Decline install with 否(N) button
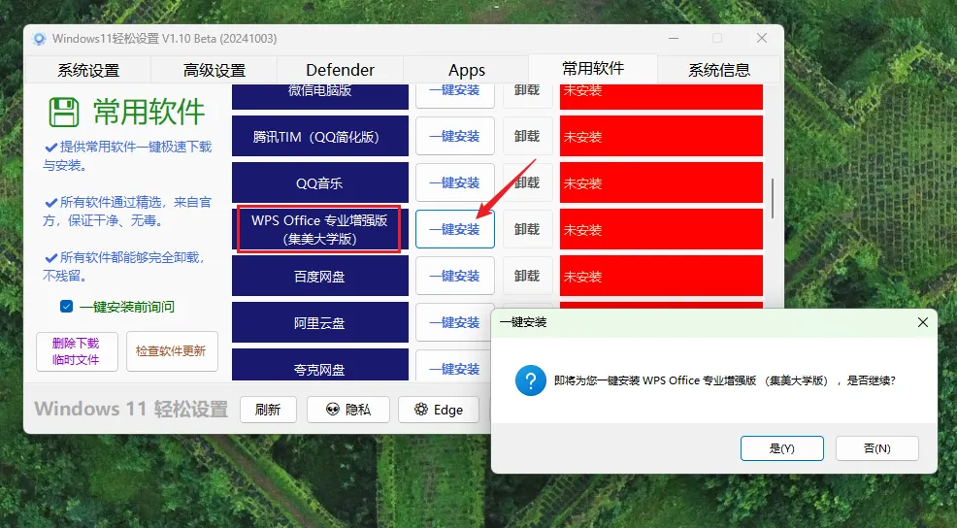 [877, 448]
